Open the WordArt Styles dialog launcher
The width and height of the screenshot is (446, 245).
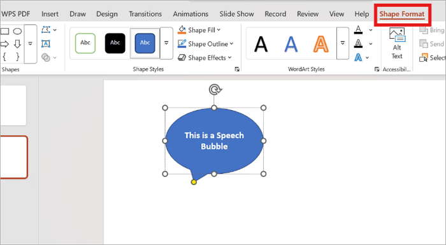tap(377, 69)
